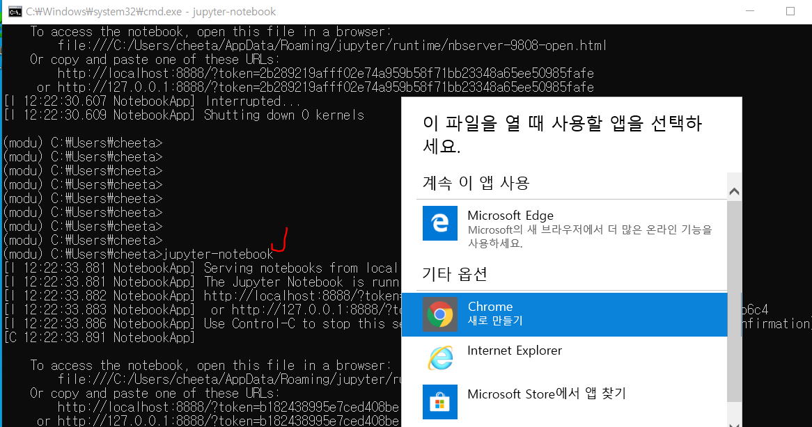Click the 127.0.0.1:8888 URL ending 50985fafe
The width and height of the screenshot is (812, 427).
(x=325, y=88)
